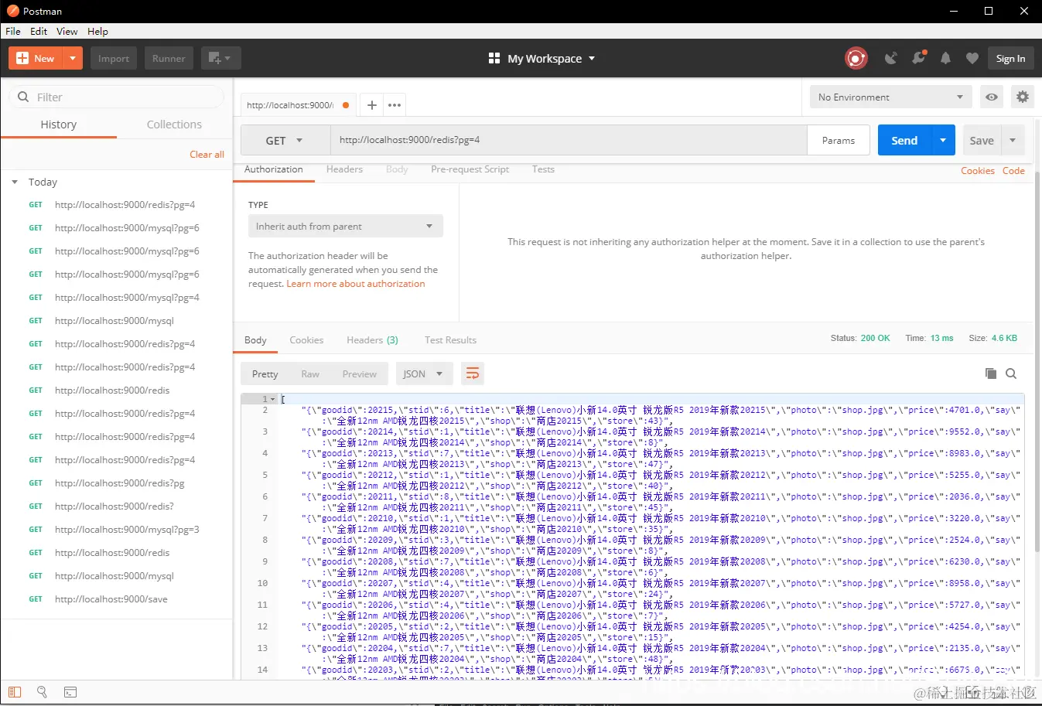Open the Test Results tab

coord(450,340)
